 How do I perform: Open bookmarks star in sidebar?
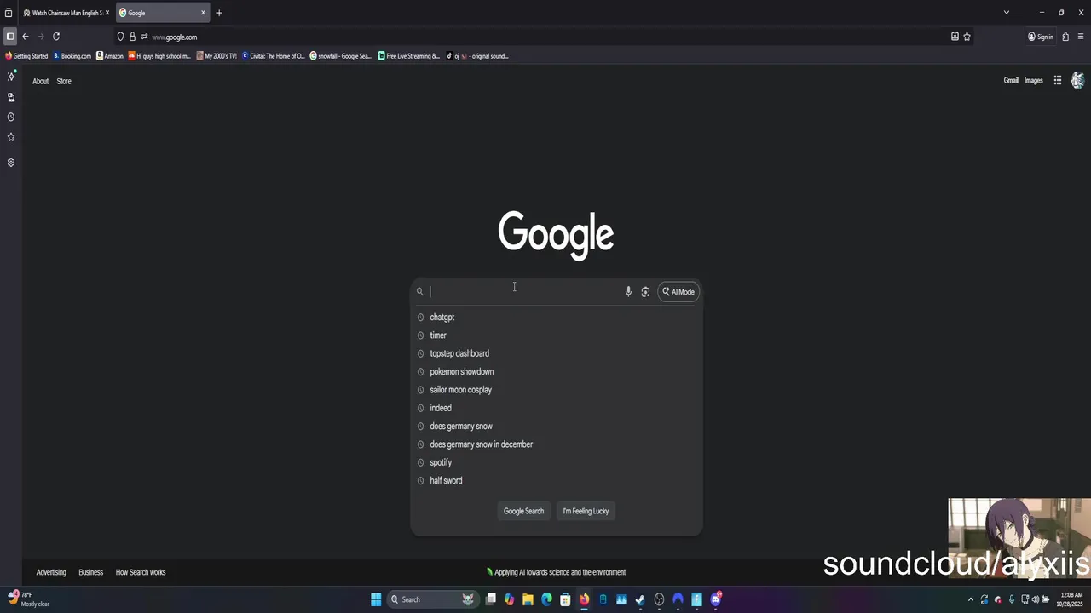pyautogui.click(x=11, y=137)
